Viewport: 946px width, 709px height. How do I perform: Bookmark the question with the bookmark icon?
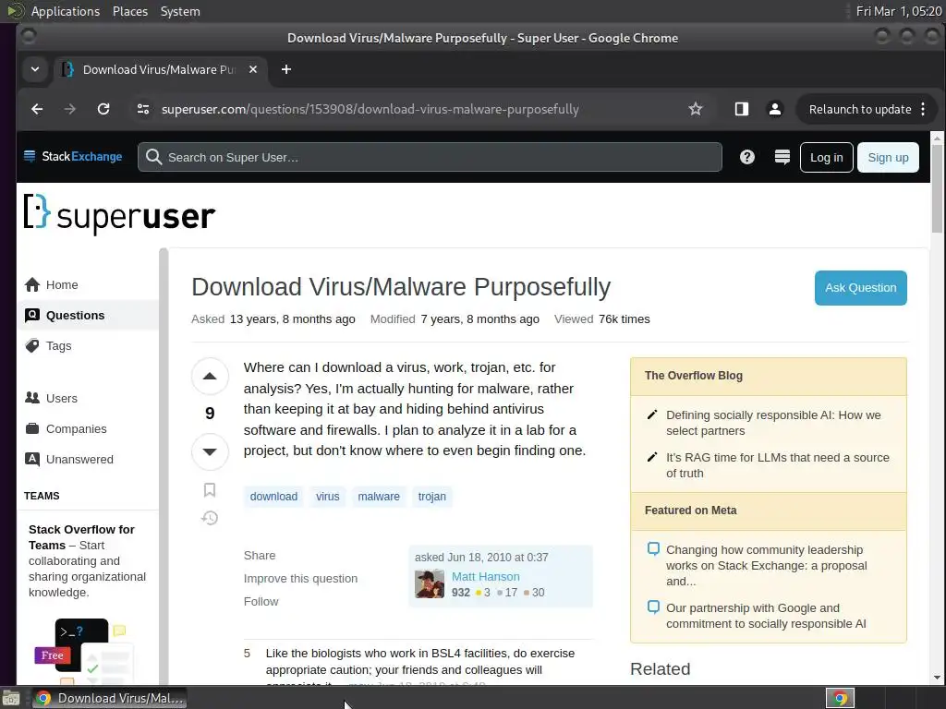click(x=210, y=489)
